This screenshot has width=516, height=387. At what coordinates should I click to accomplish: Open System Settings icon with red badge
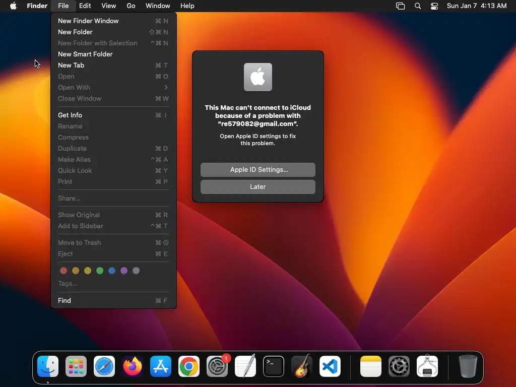tap(217, 366)
